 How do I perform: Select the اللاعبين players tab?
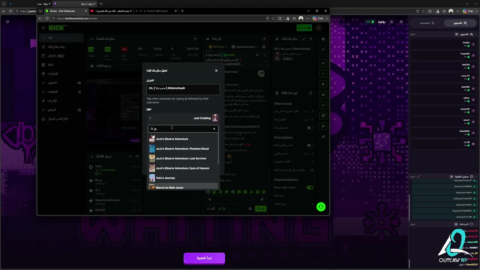460,23
